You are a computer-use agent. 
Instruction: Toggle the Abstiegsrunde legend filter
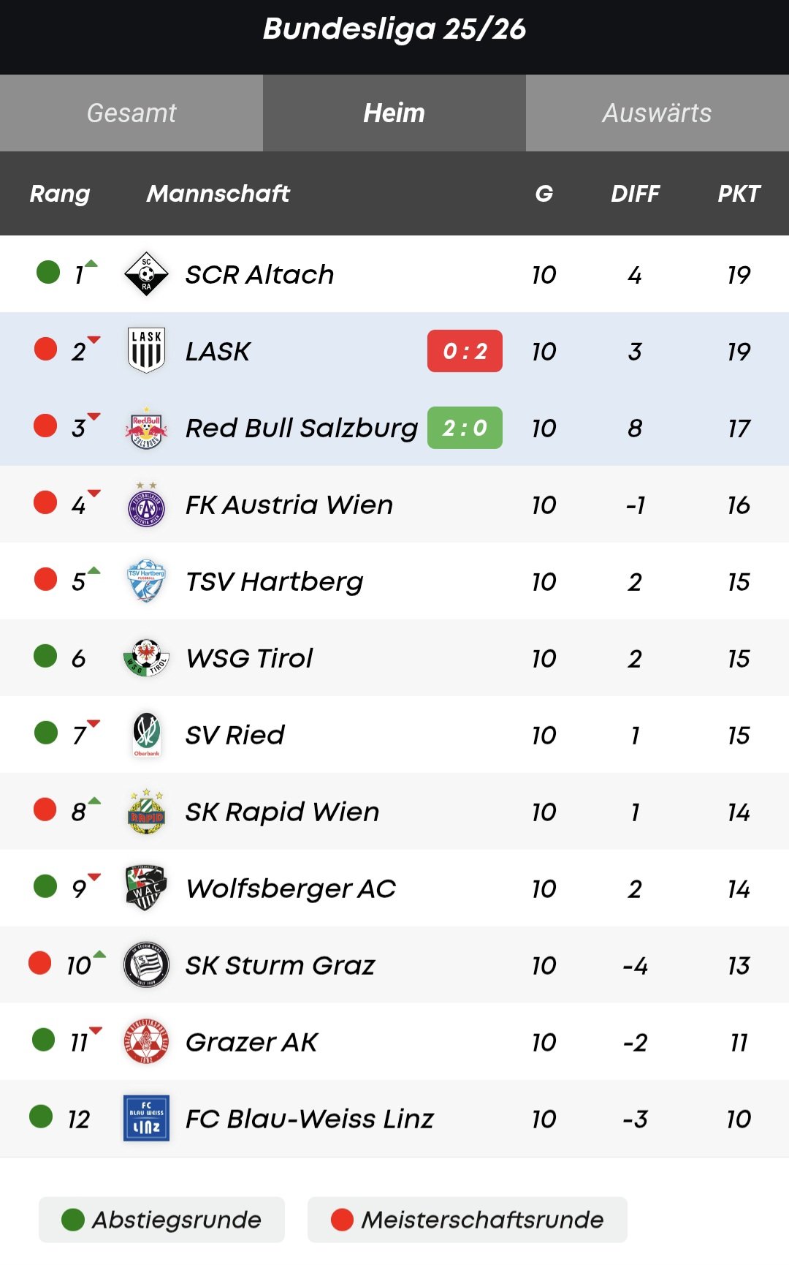tap(161, 1220)
